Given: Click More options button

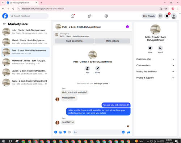Looking at the screenshot, I should point(112,41).
